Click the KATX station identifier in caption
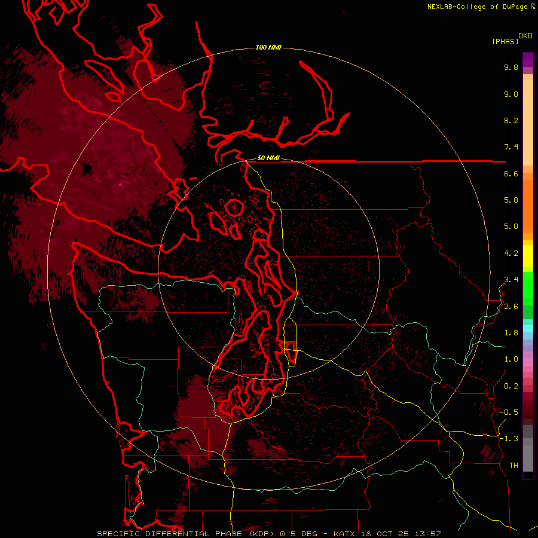The width and height of the screenshot is (538, 538). point(345,534)
